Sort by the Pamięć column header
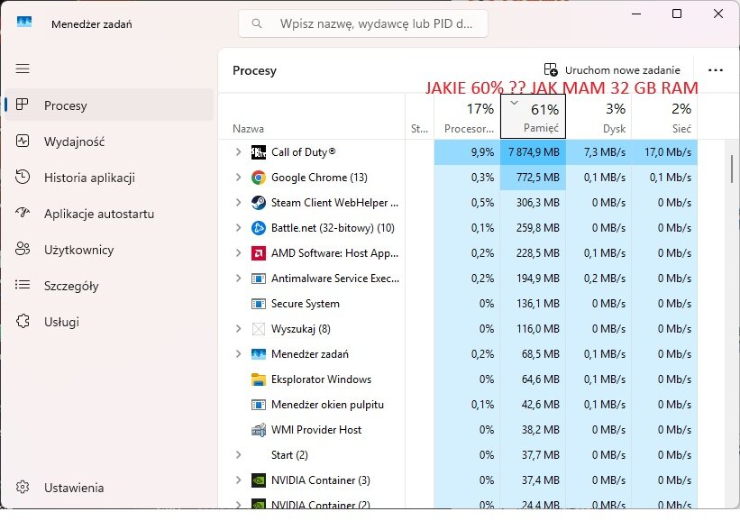This screenshot has width=740, height=530. [x=533, y=116]
